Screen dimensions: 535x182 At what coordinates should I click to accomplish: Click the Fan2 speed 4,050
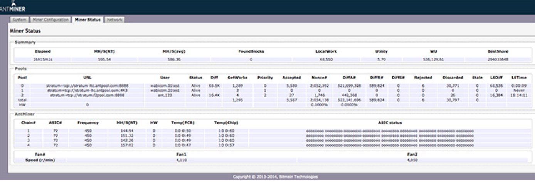[x=412, y=159]
